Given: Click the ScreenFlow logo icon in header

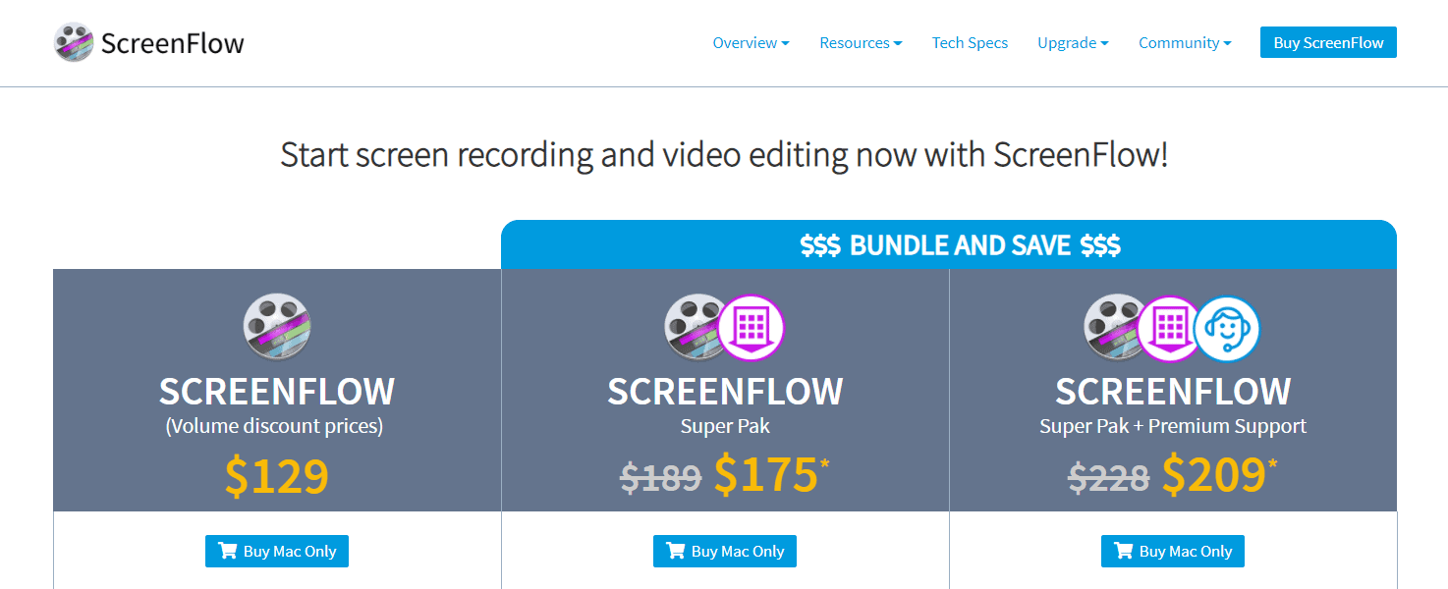Looking at the screenshot, I should [x=74, y=43].
